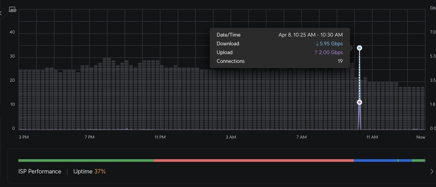Image resolution: width=436 pixels, height=187 pixels.
Task: Click the download data point marker
Action: pos(360,48)
